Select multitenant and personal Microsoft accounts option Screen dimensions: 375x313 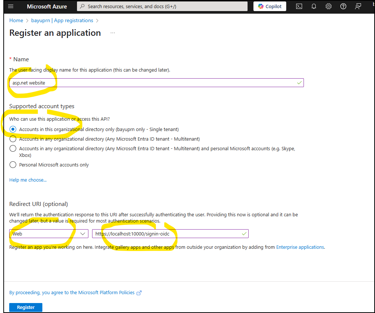13,148
